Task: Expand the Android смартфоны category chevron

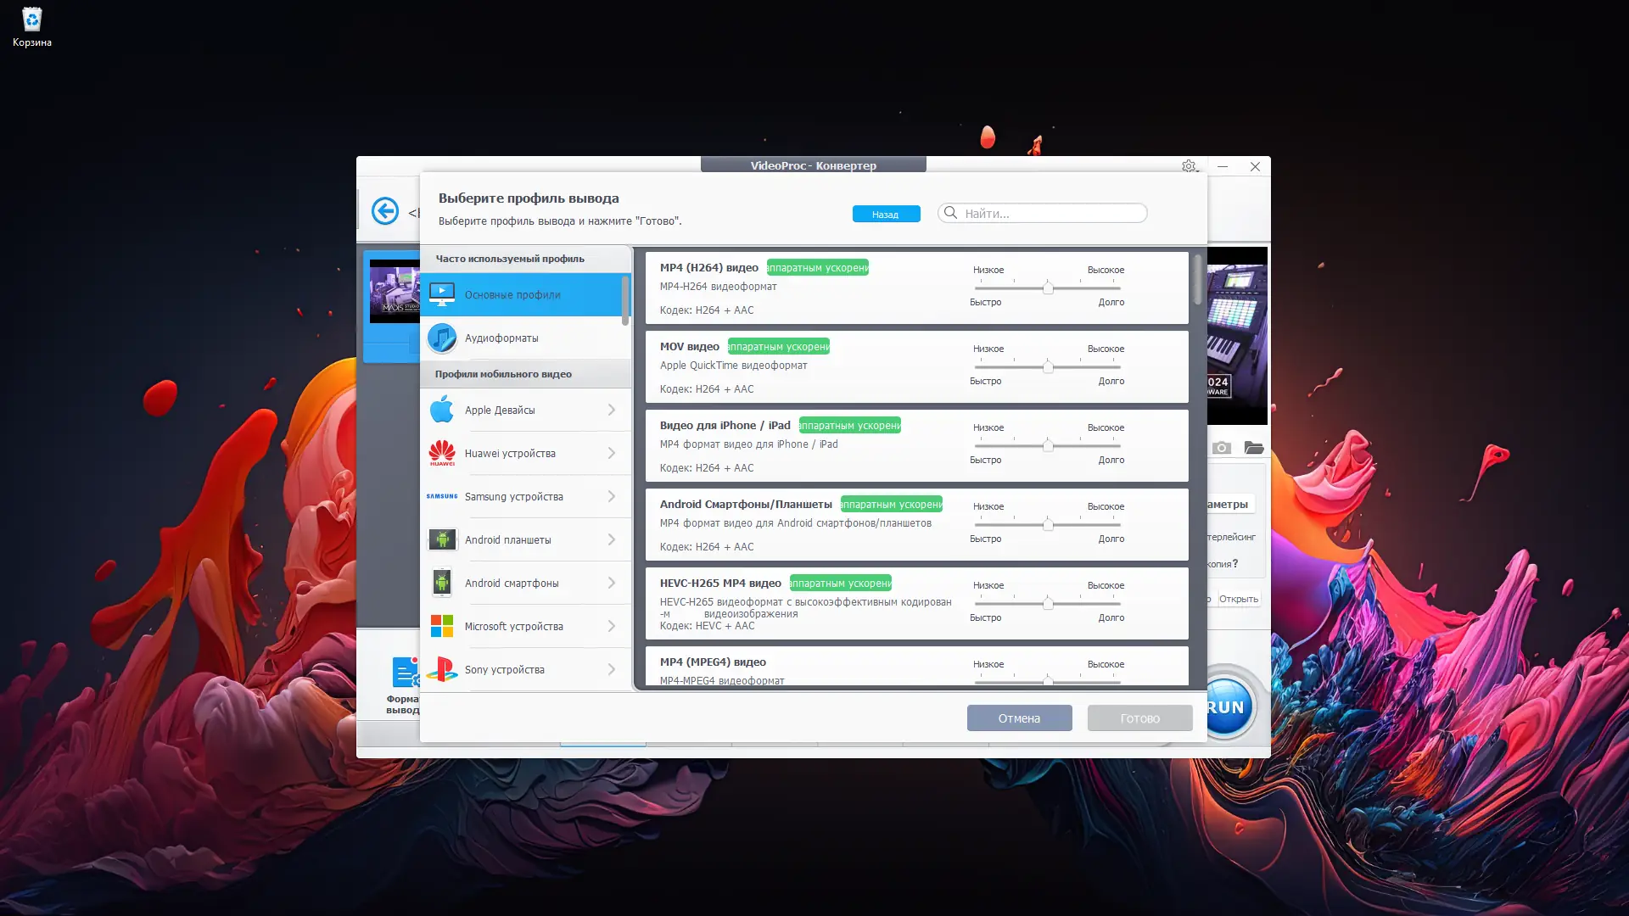Action: tap(612, 583)
